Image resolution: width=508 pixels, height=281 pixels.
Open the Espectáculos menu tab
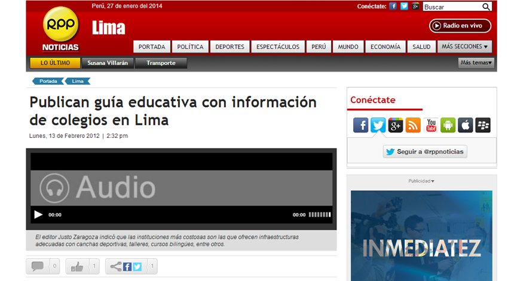278,47
